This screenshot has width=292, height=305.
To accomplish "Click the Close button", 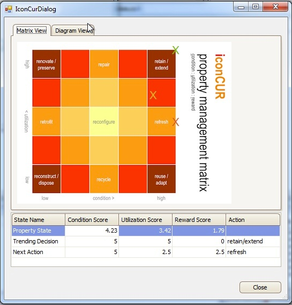I will pos(260,287).
